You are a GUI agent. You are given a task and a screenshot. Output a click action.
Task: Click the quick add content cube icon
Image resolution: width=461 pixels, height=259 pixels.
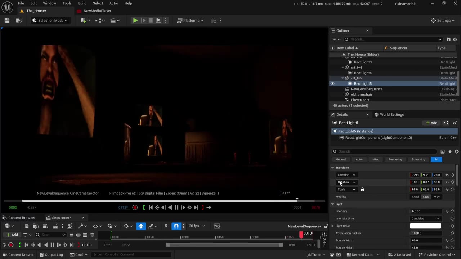[x=85, y=21]
